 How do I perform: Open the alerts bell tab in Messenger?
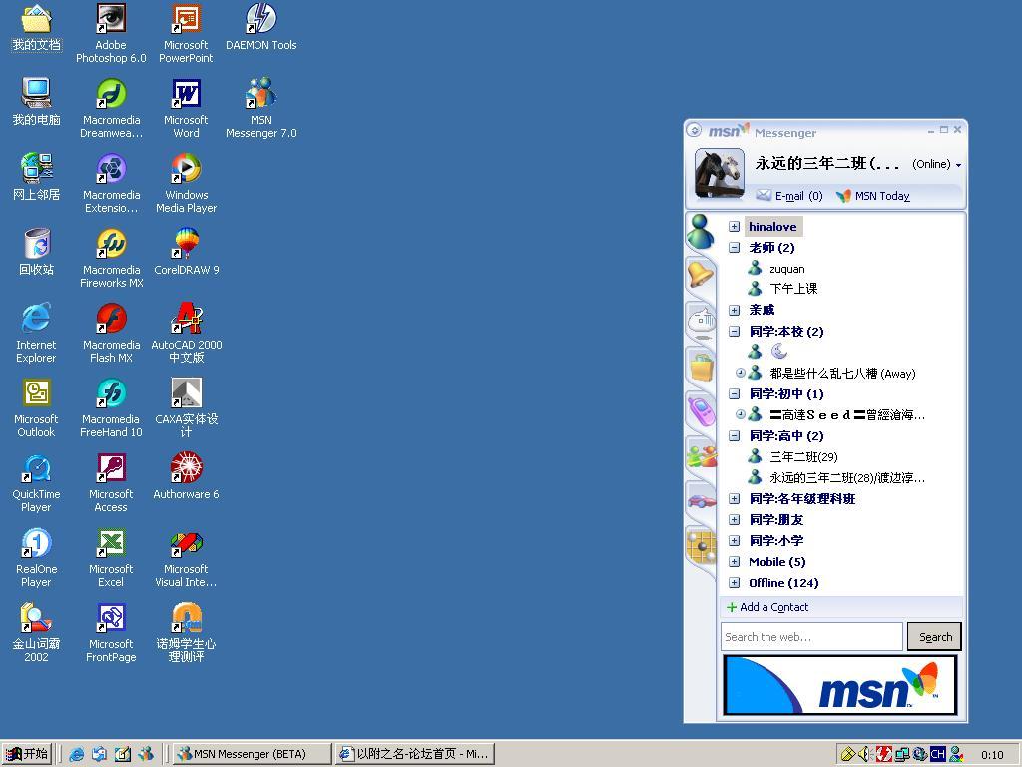pos(701,274)
